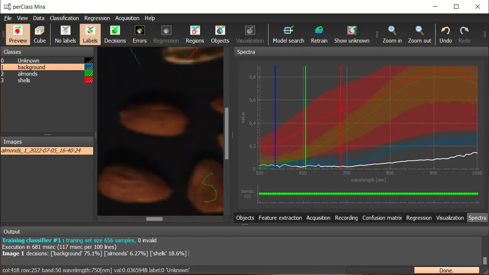This screenshot has height=275, width=489.
Task: Click the Redo toolbar icon
Action: tap(464, 34)
